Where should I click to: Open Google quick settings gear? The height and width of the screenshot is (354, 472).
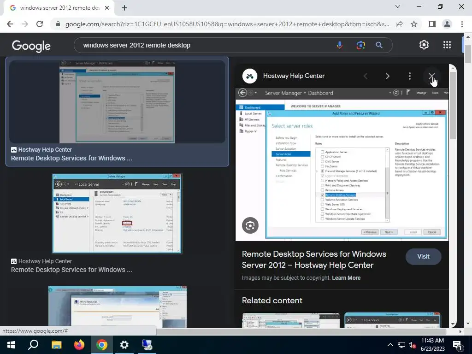pos(424,45)
